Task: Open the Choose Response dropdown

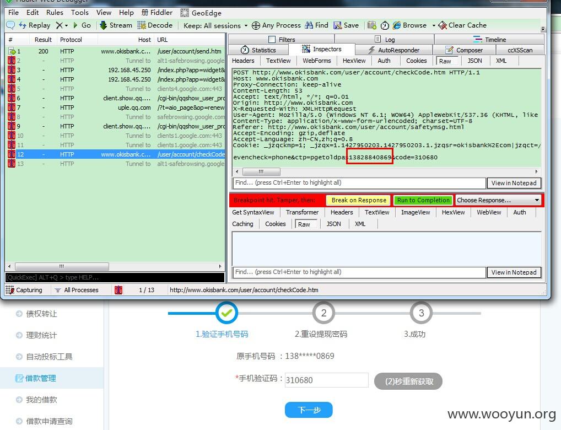Action: pos(498,200)
